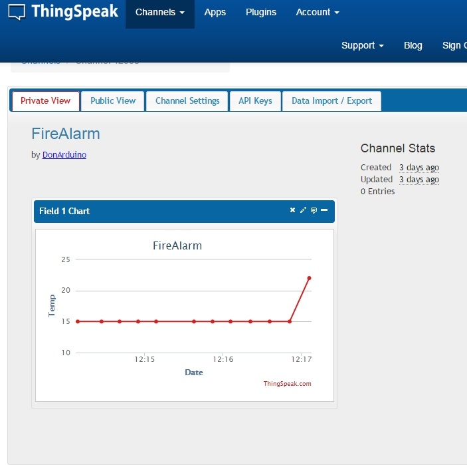The height and width of the screenshot is (465, 467).
Task: Select the Private View tab
Action: [46, 101]
